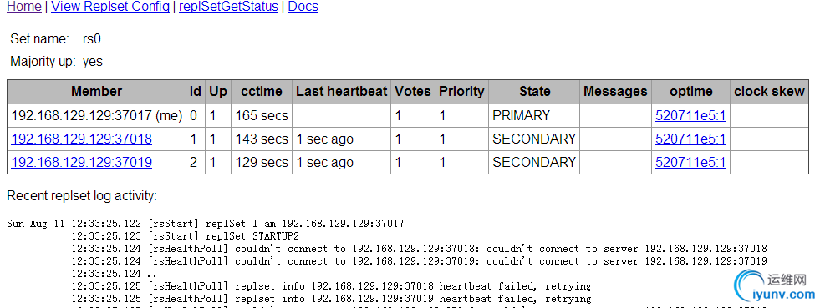Click the Votes column header
Image resolution: width=820 pixels, height=308 pixels.
tap(413, 91)
